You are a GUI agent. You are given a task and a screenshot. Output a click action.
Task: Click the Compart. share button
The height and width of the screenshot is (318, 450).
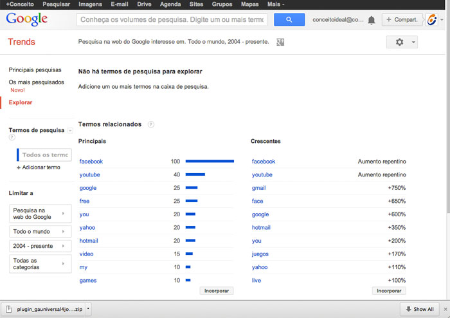point(402,19)
